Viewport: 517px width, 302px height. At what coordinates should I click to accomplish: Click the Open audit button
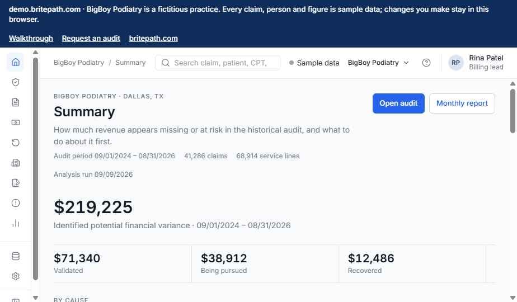[x=398, y=103]
